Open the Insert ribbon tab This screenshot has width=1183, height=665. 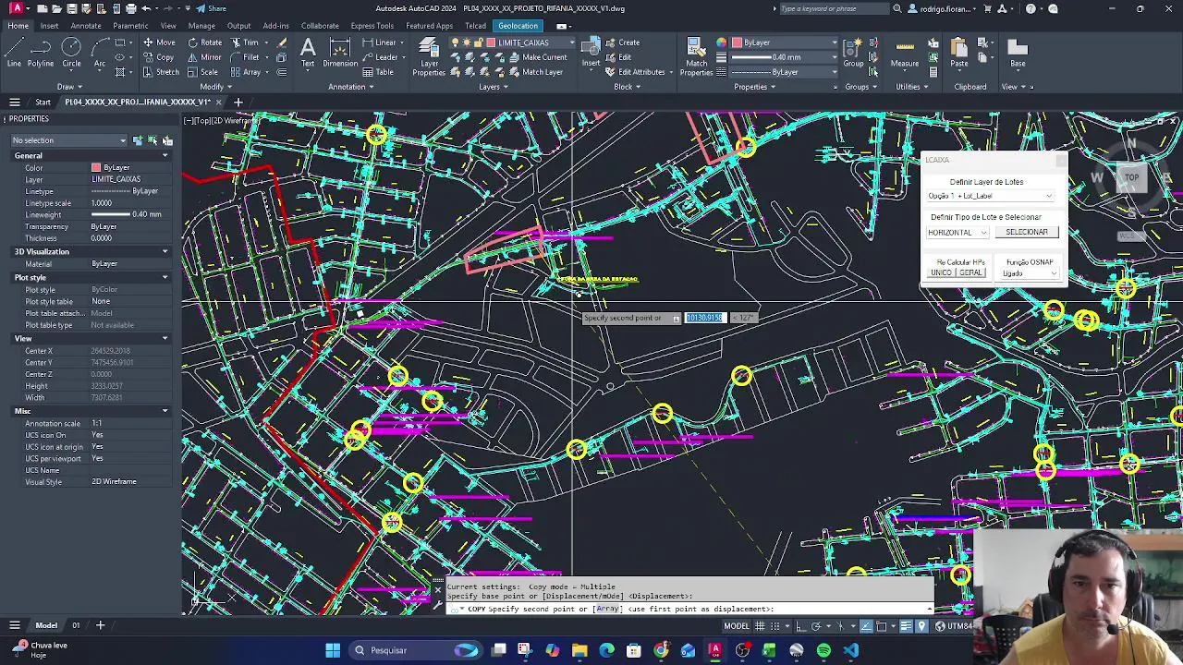49,26
